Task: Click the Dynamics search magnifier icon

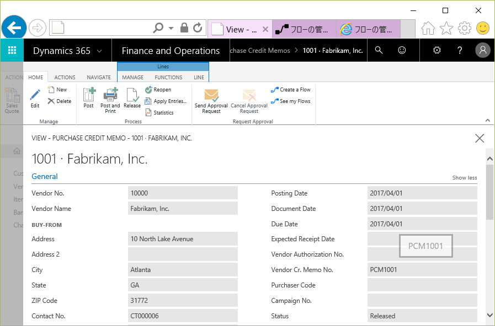Action: [x=379, y=50]
